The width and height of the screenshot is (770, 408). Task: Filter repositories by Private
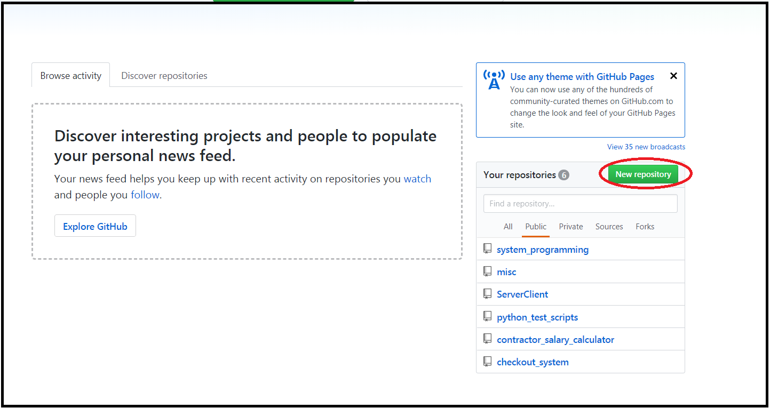click(570, 226)
